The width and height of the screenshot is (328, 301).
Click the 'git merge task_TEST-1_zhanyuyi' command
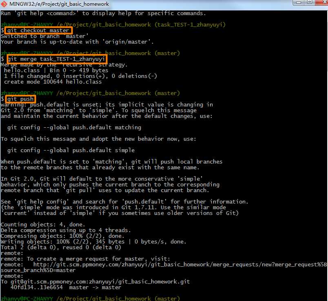tap(56, 59)
